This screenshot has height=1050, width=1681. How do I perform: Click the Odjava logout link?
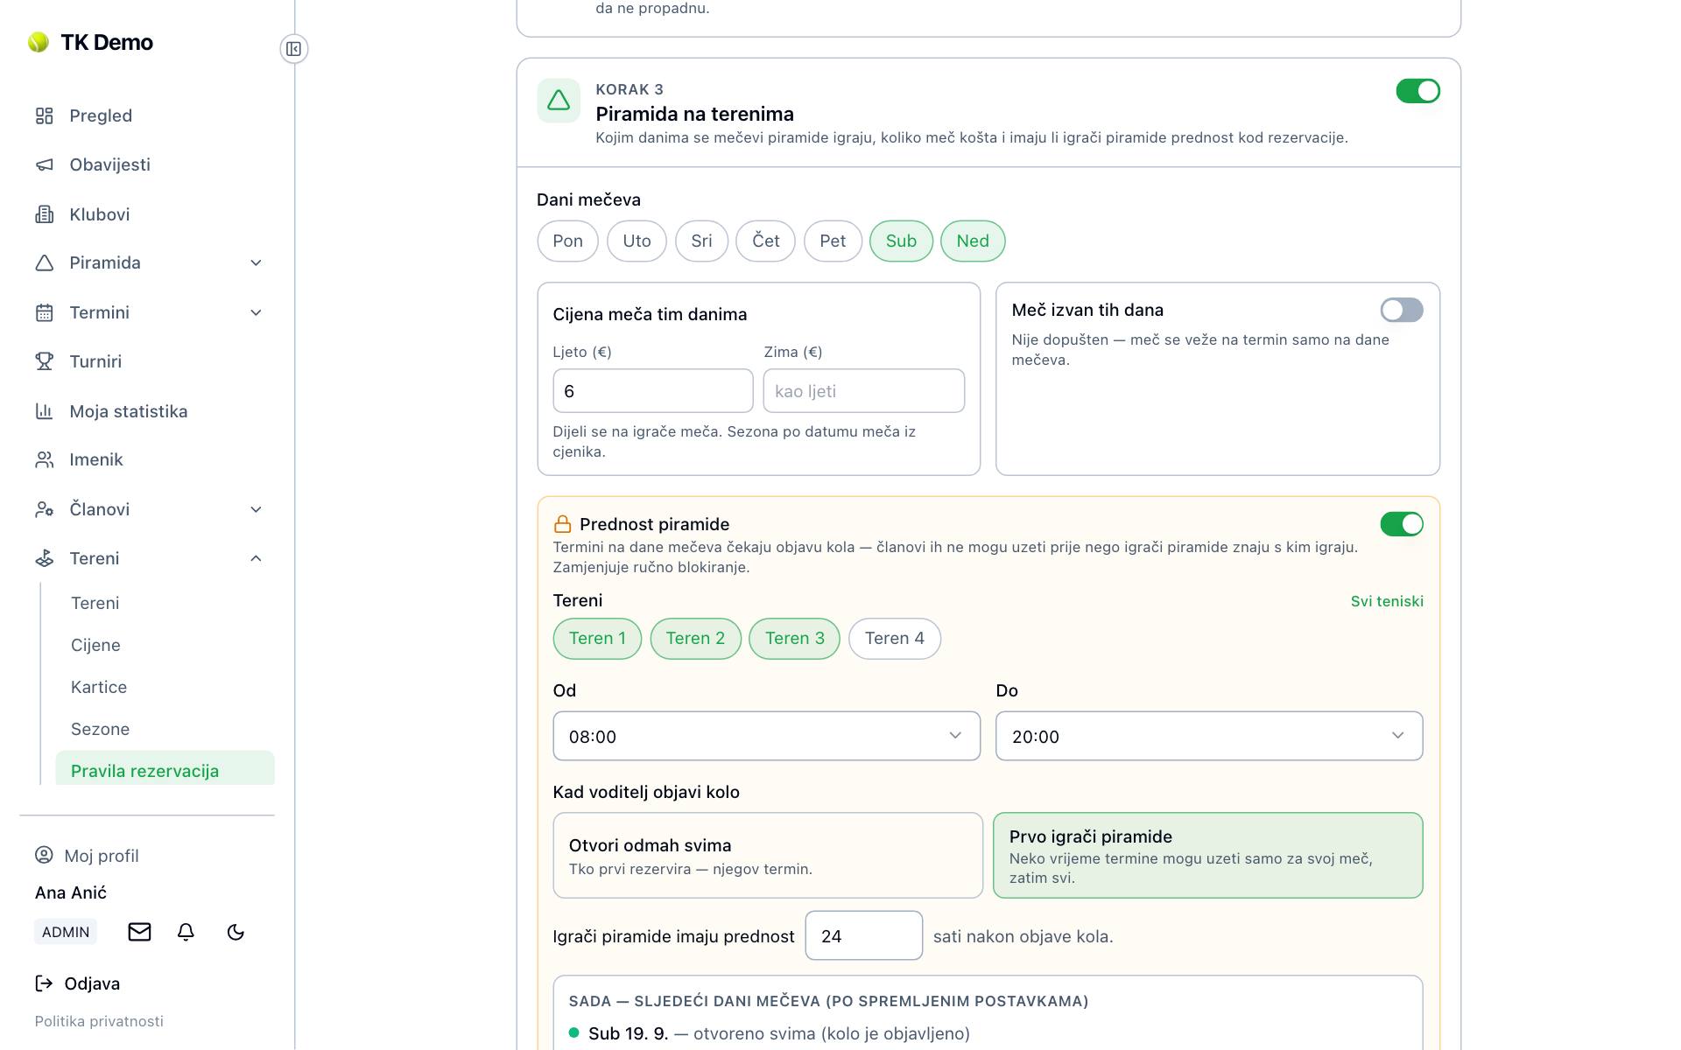pyautogui.click(x=78, y=983)
